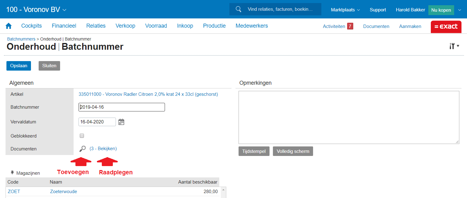Open the Verkoop menu

(x=125, y=26)
